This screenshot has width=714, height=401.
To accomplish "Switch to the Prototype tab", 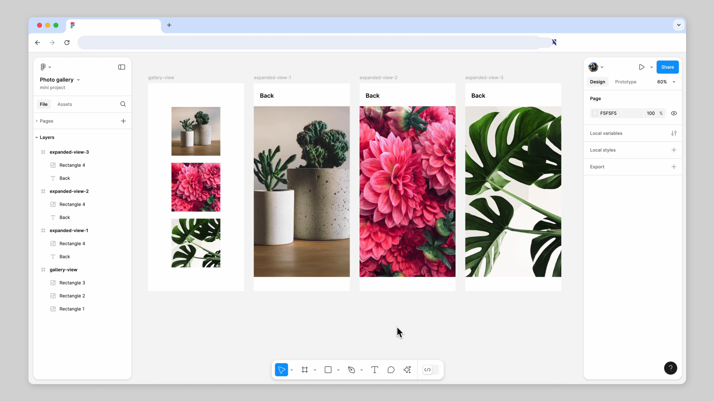I will point(625,82).
